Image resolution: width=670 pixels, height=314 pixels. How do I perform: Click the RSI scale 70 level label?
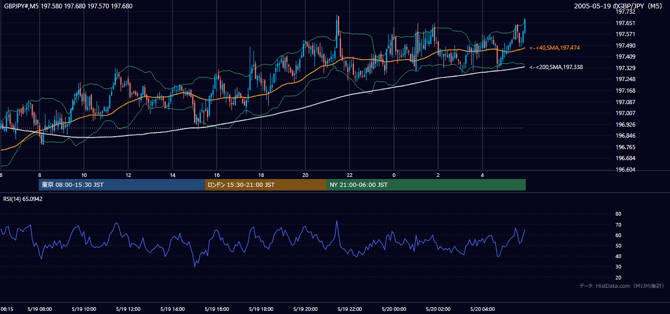tap(618, 225)
